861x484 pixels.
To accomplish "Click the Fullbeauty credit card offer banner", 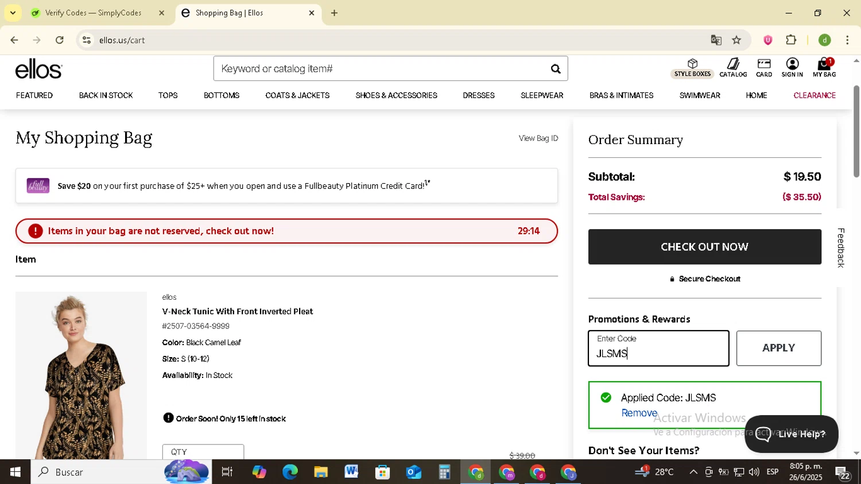I will point(286,185).
